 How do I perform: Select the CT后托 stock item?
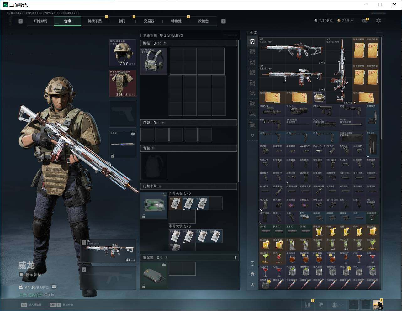(325, 111)
